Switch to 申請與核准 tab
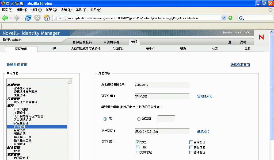 coord(111,42)
